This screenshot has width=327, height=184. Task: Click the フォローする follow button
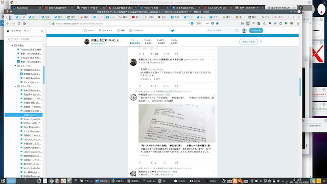click(x=248, y=42)
